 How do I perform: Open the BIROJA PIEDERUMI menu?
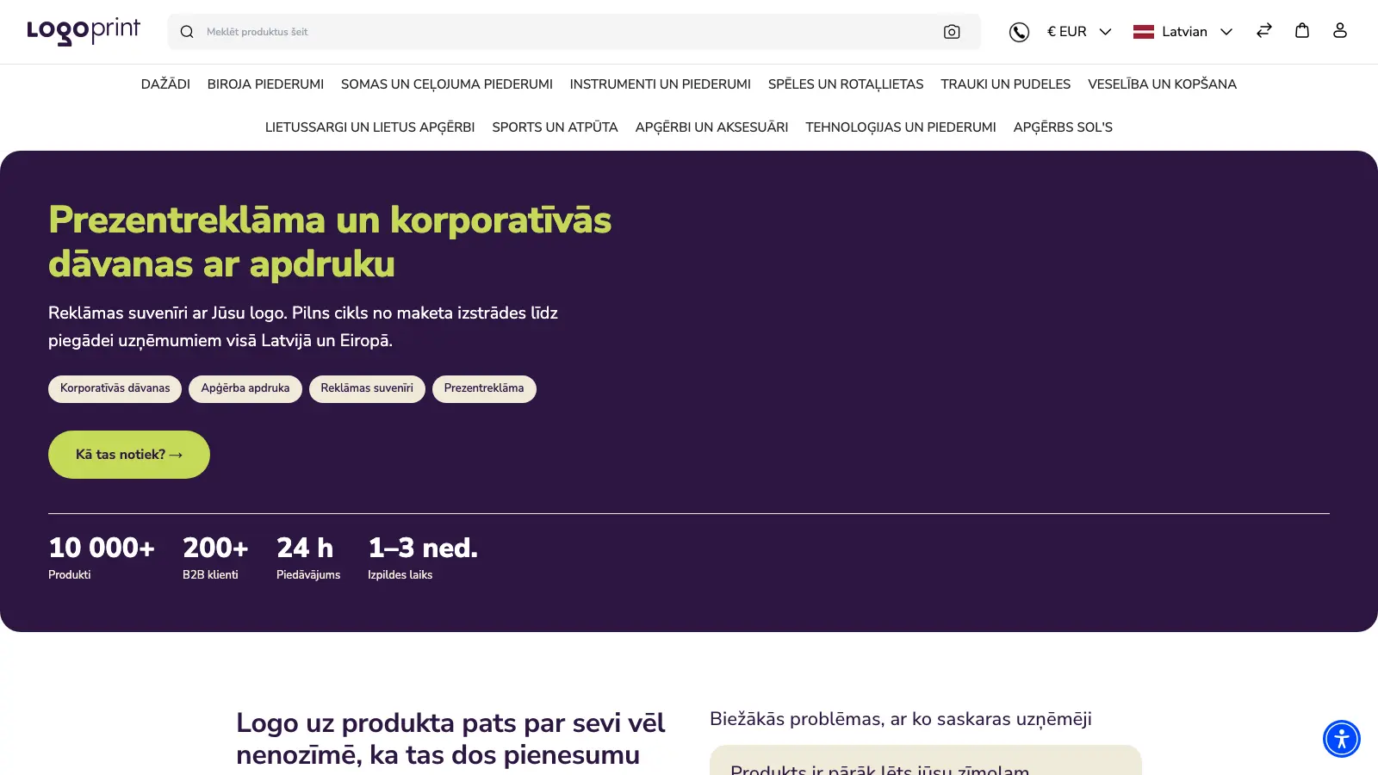pyautogui.click(x=265, y=84)
